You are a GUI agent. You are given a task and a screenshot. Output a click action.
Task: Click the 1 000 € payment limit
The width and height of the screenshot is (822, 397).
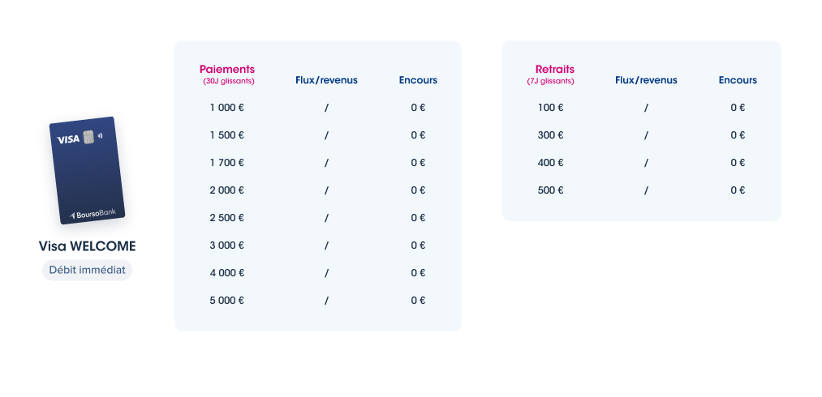tap(227, 108)
